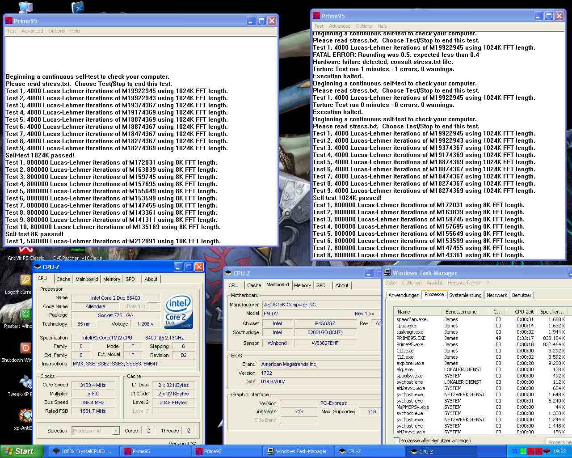Click the Intel Core 2 Duo logo
Screen dimensions: 572x458
[x=178, y=311]
